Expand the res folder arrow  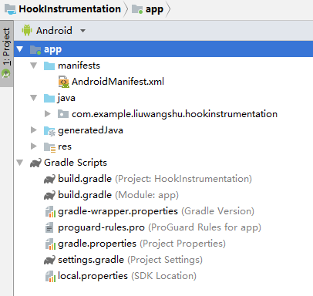(x=34, y=146)
